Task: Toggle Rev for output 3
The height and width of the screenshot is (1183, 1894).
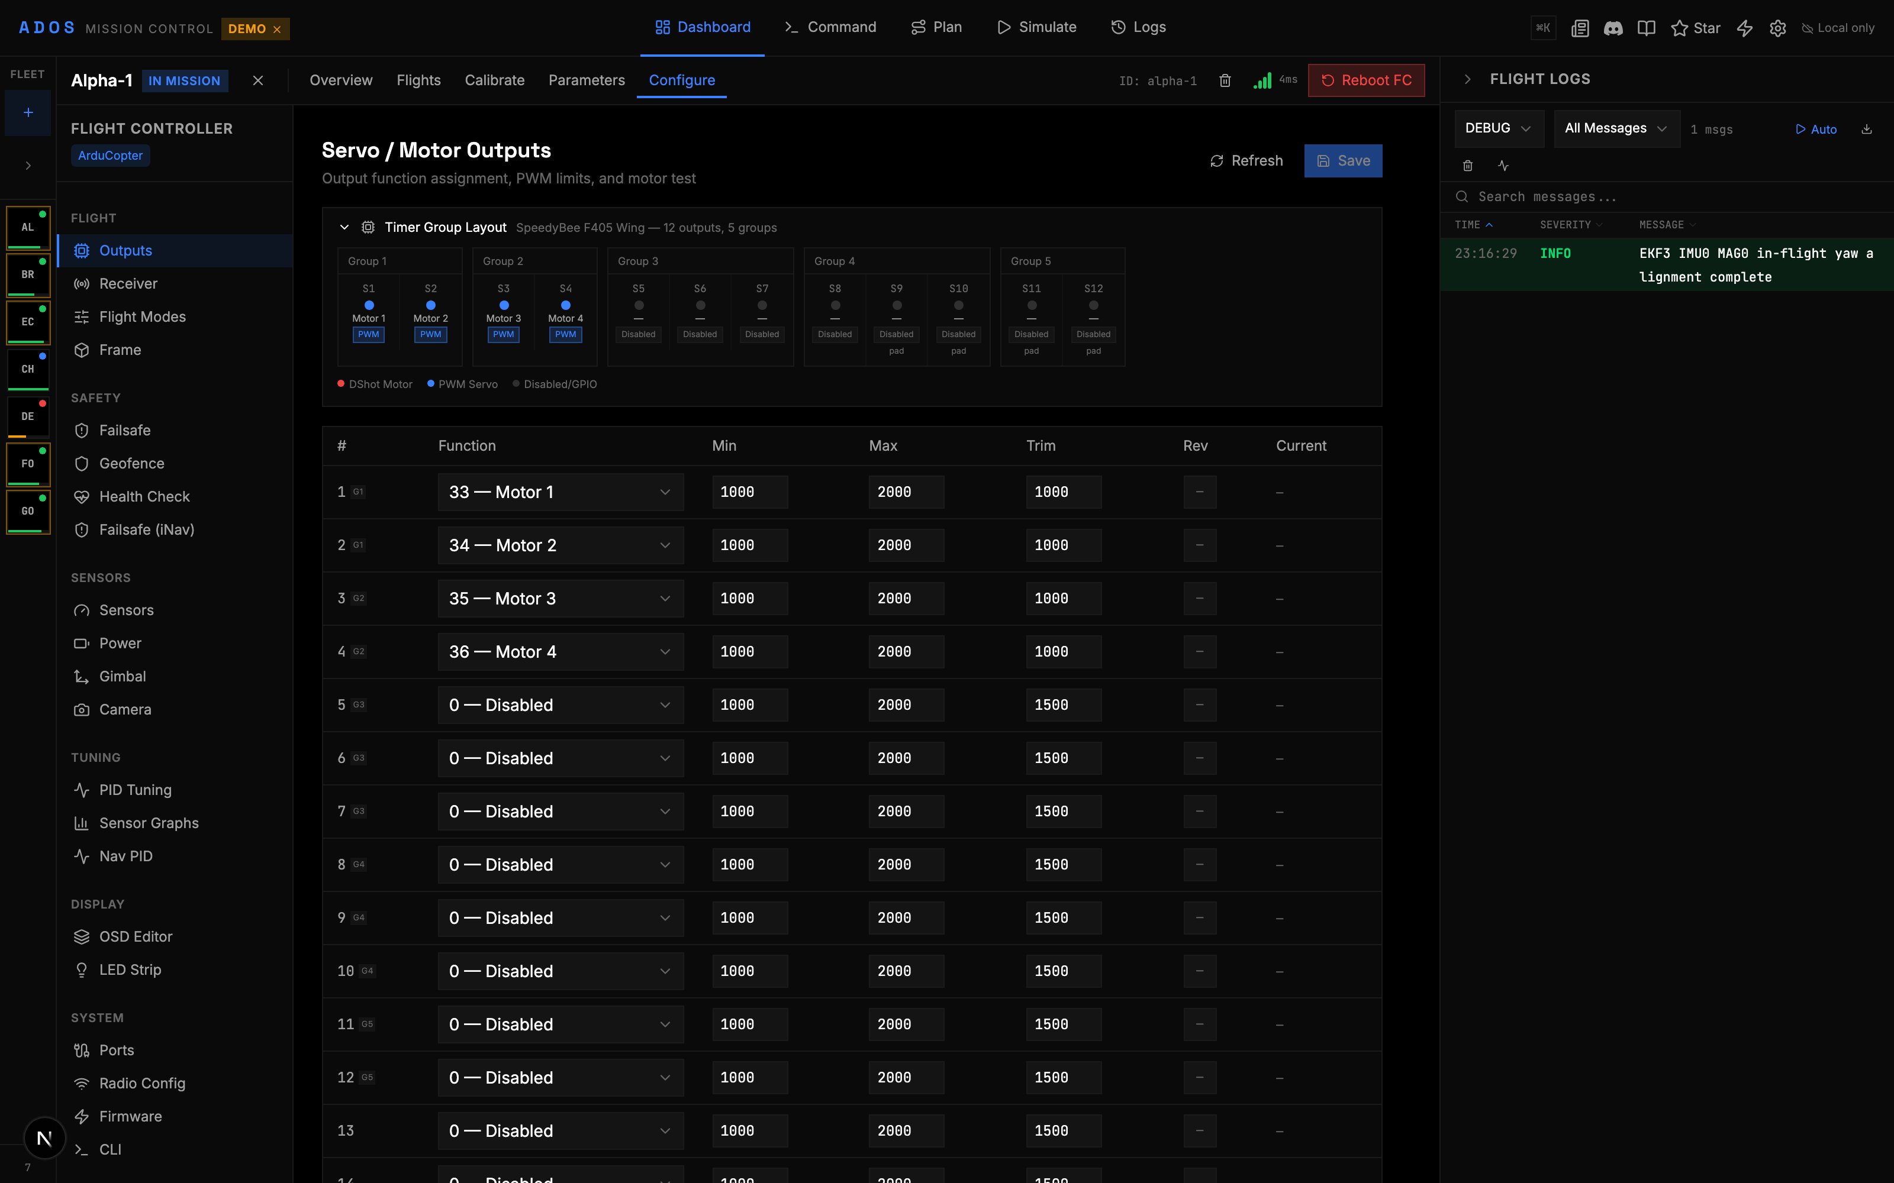Action: tap(1200, 599)
